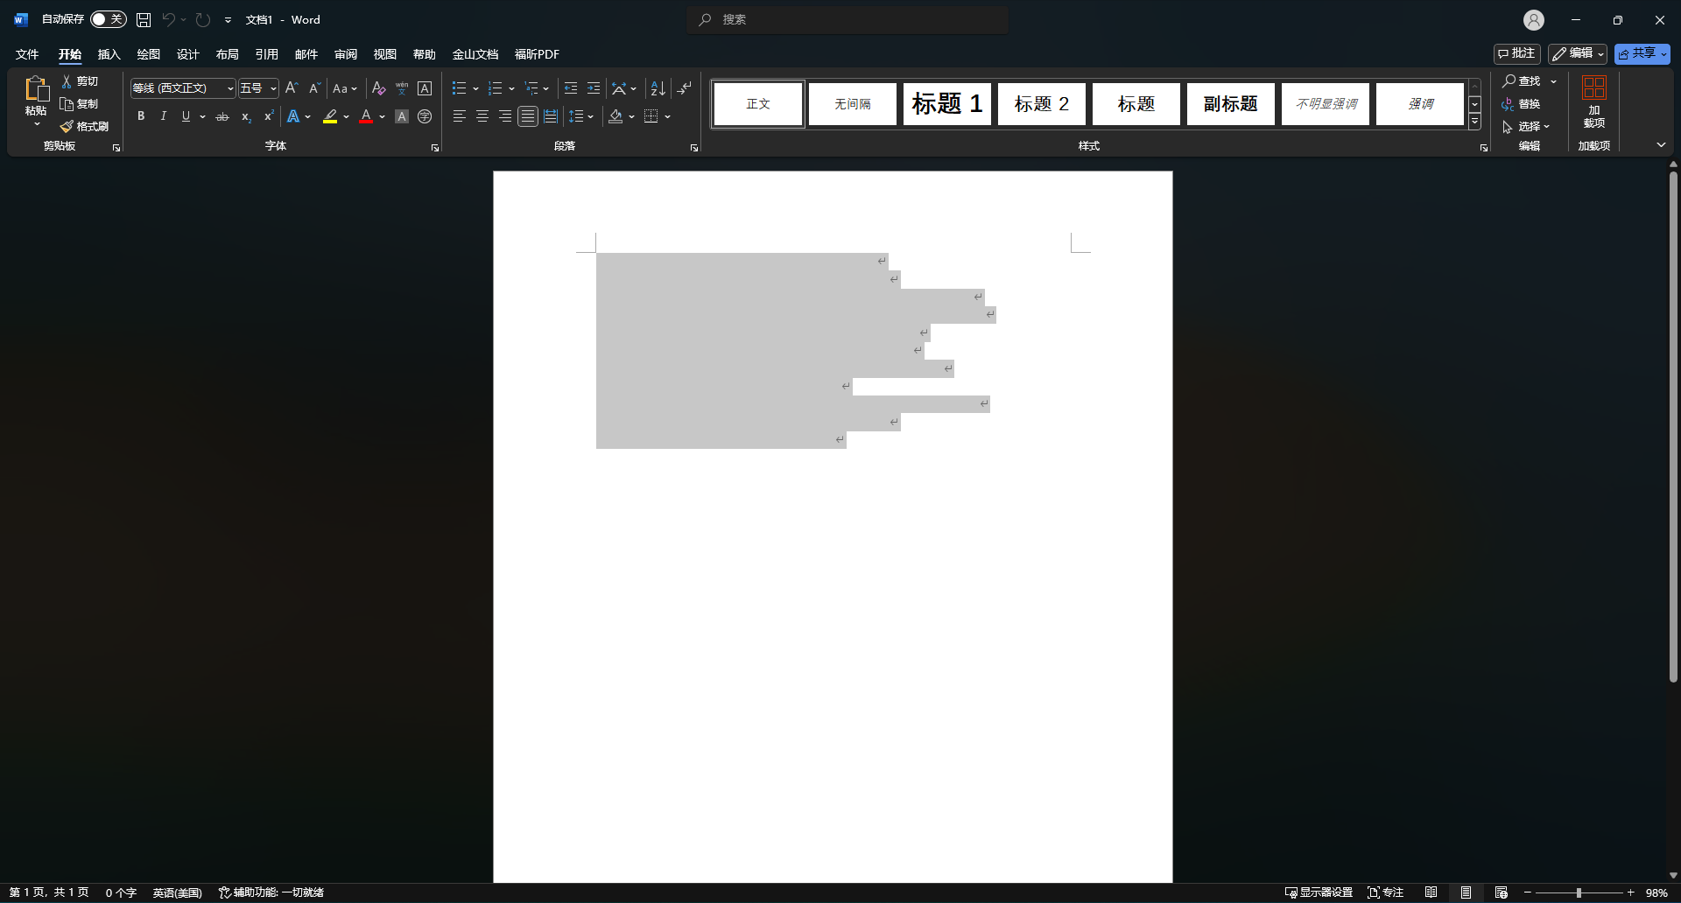Click the Undo arrow icon
Screen dimensions: 1681x903
[x=168, y=19]
